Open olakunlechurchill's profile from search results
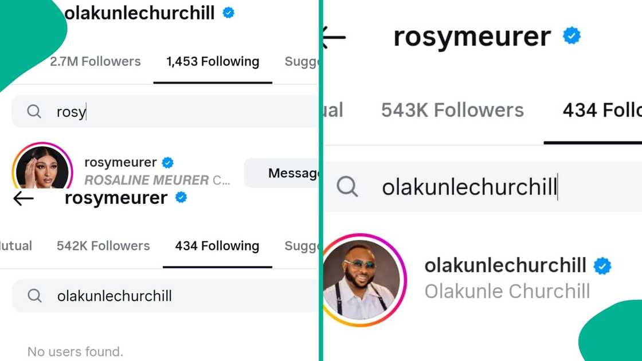This screenshot has width=642, height=361. coord(504,265)
